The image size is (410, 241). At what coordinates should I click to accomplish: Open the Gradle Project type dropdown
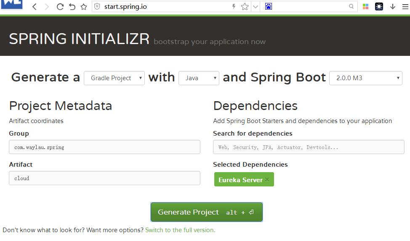click(114, 78)
